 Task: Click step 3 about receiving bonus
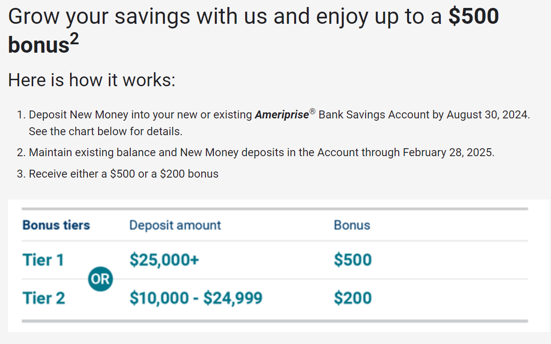pos(118,174)
